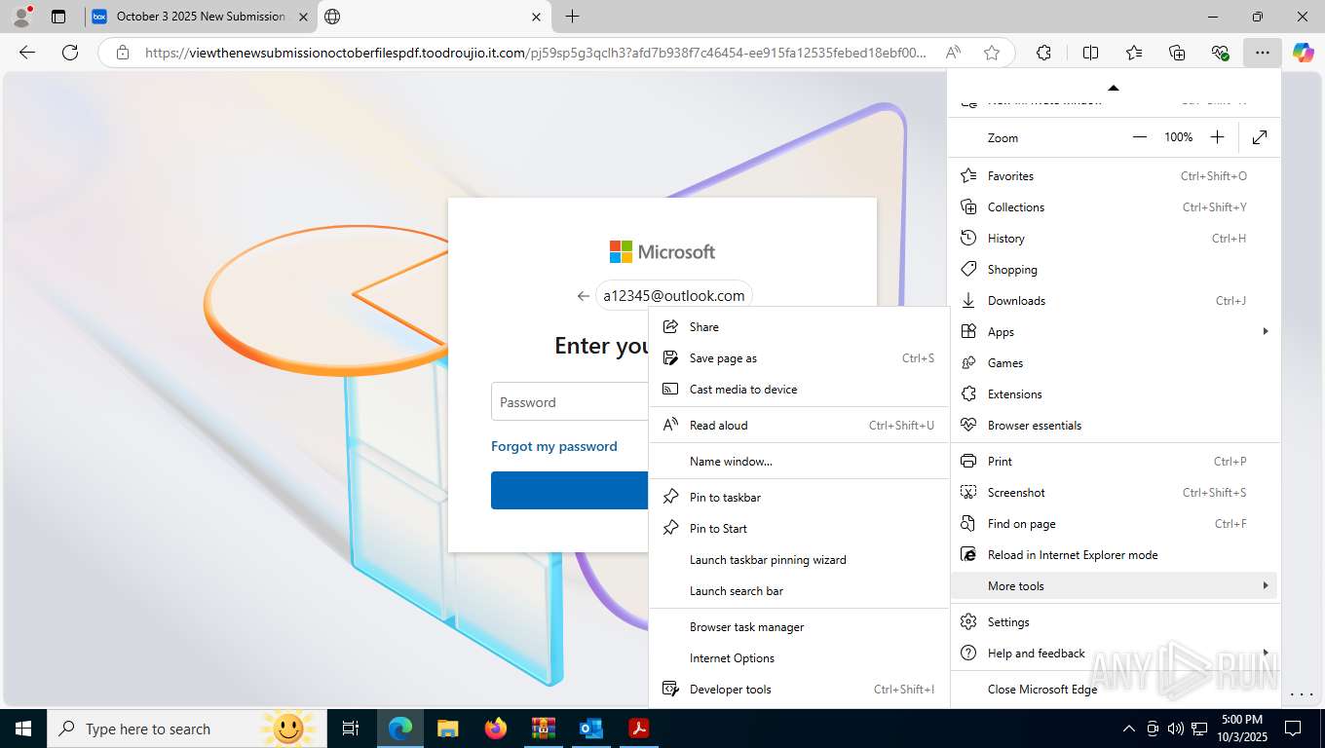Zoom out with the minus button

pos(1140,137)
